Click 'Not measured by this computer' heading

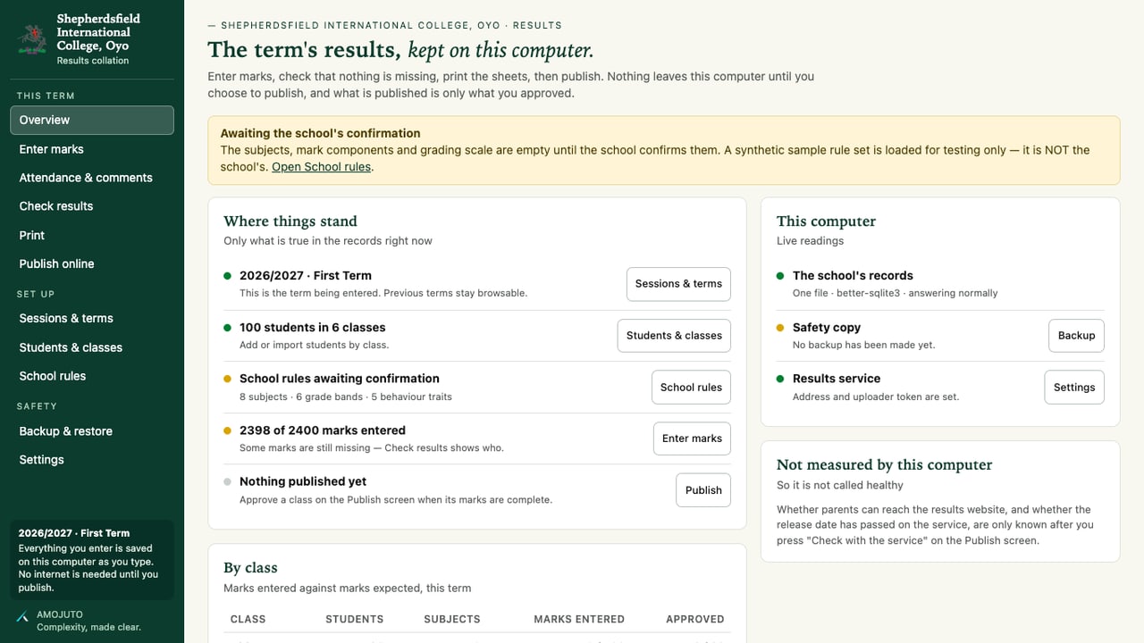pos(885,464)
